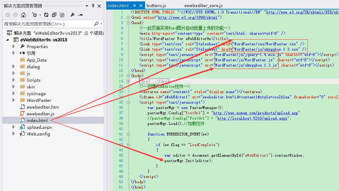This screenshot has height=191, width=339.
Task: Refresh the Solution Explorer tree
Action: pos(46,15)
